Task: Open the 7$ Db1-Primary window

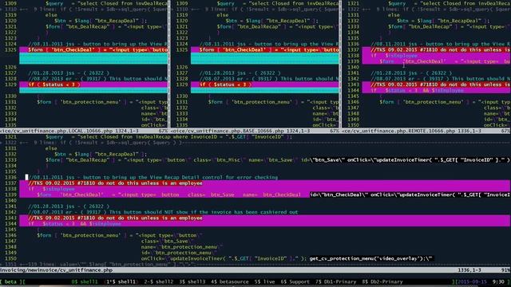Action: pos(335,281)
